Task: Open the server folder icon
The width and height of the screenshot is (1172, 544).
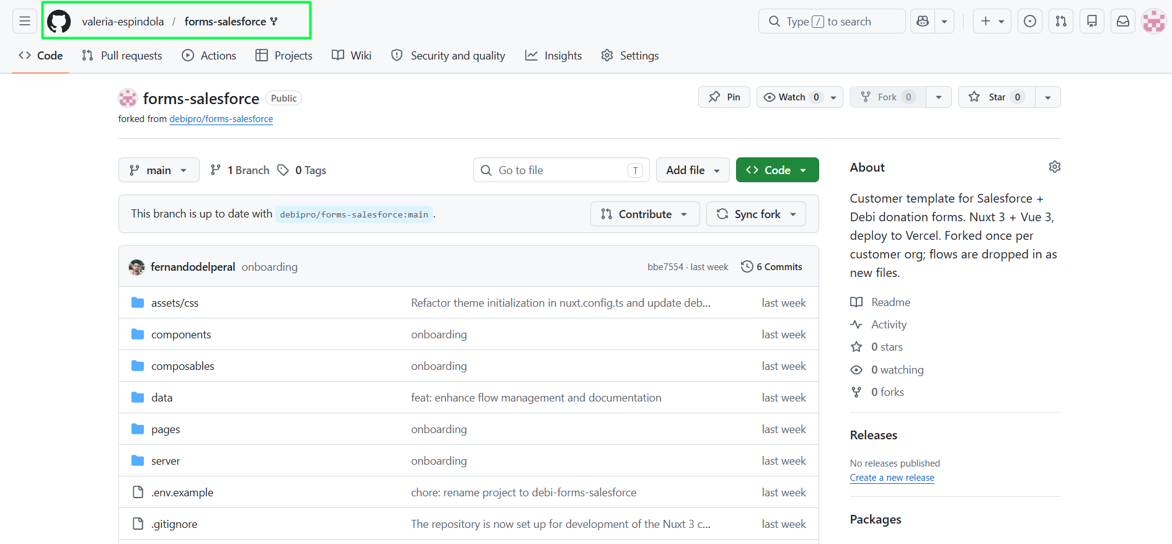Action: 138,461
